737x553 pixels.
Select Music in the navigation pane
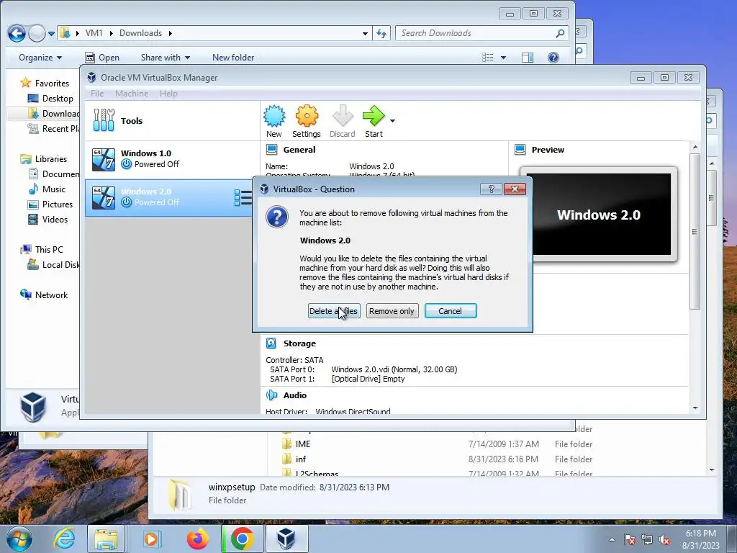(x=47, y=189)
